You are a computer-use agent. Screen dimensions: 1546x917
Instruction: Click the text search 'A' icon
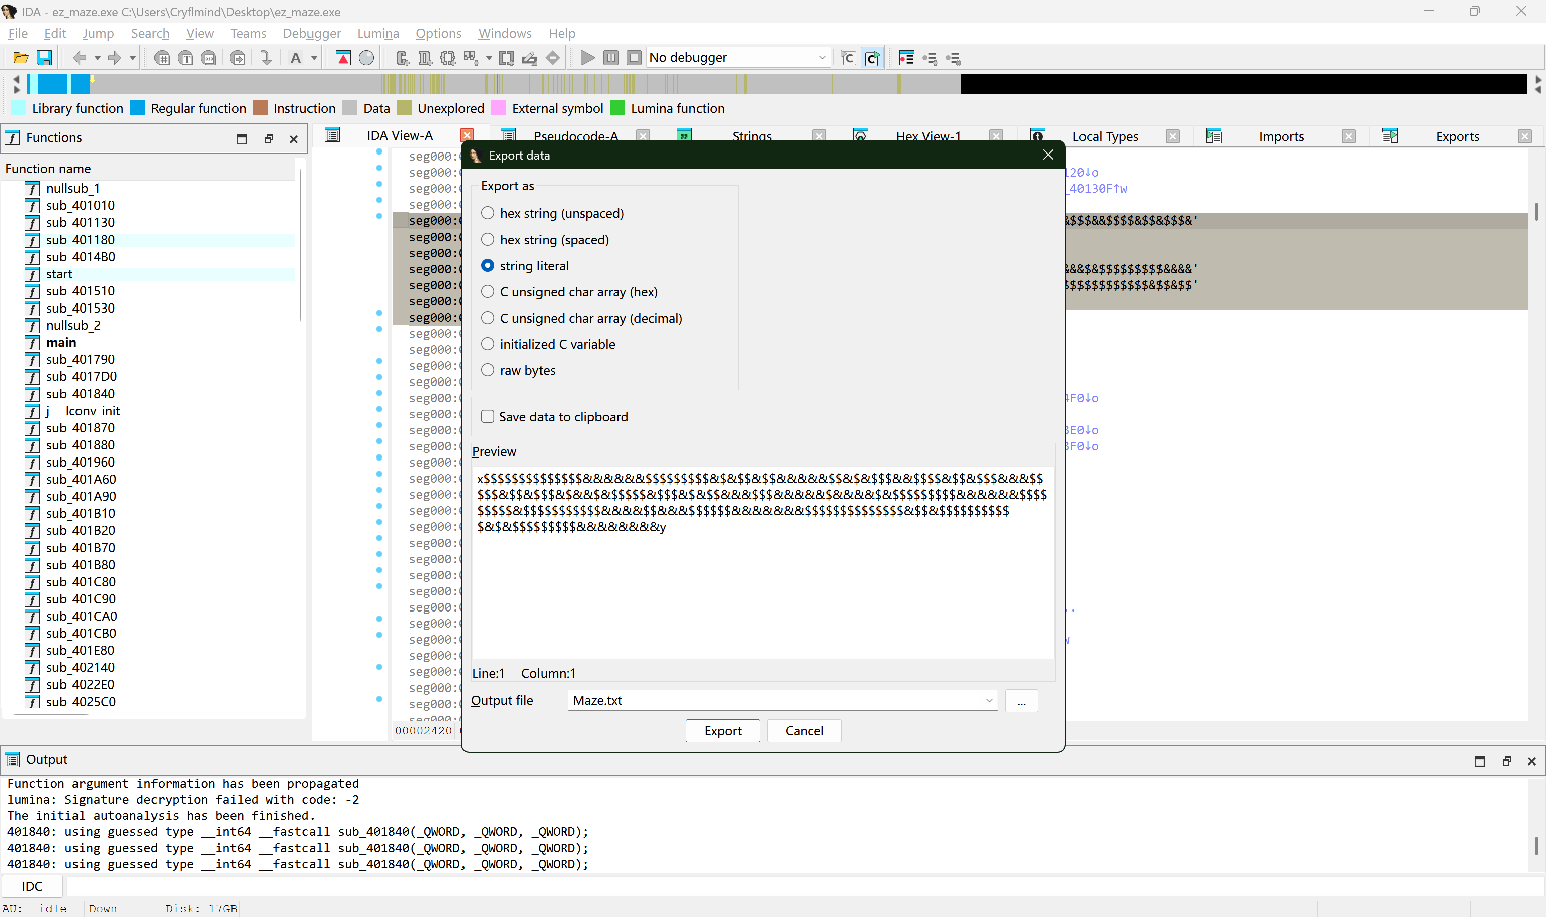296,58
